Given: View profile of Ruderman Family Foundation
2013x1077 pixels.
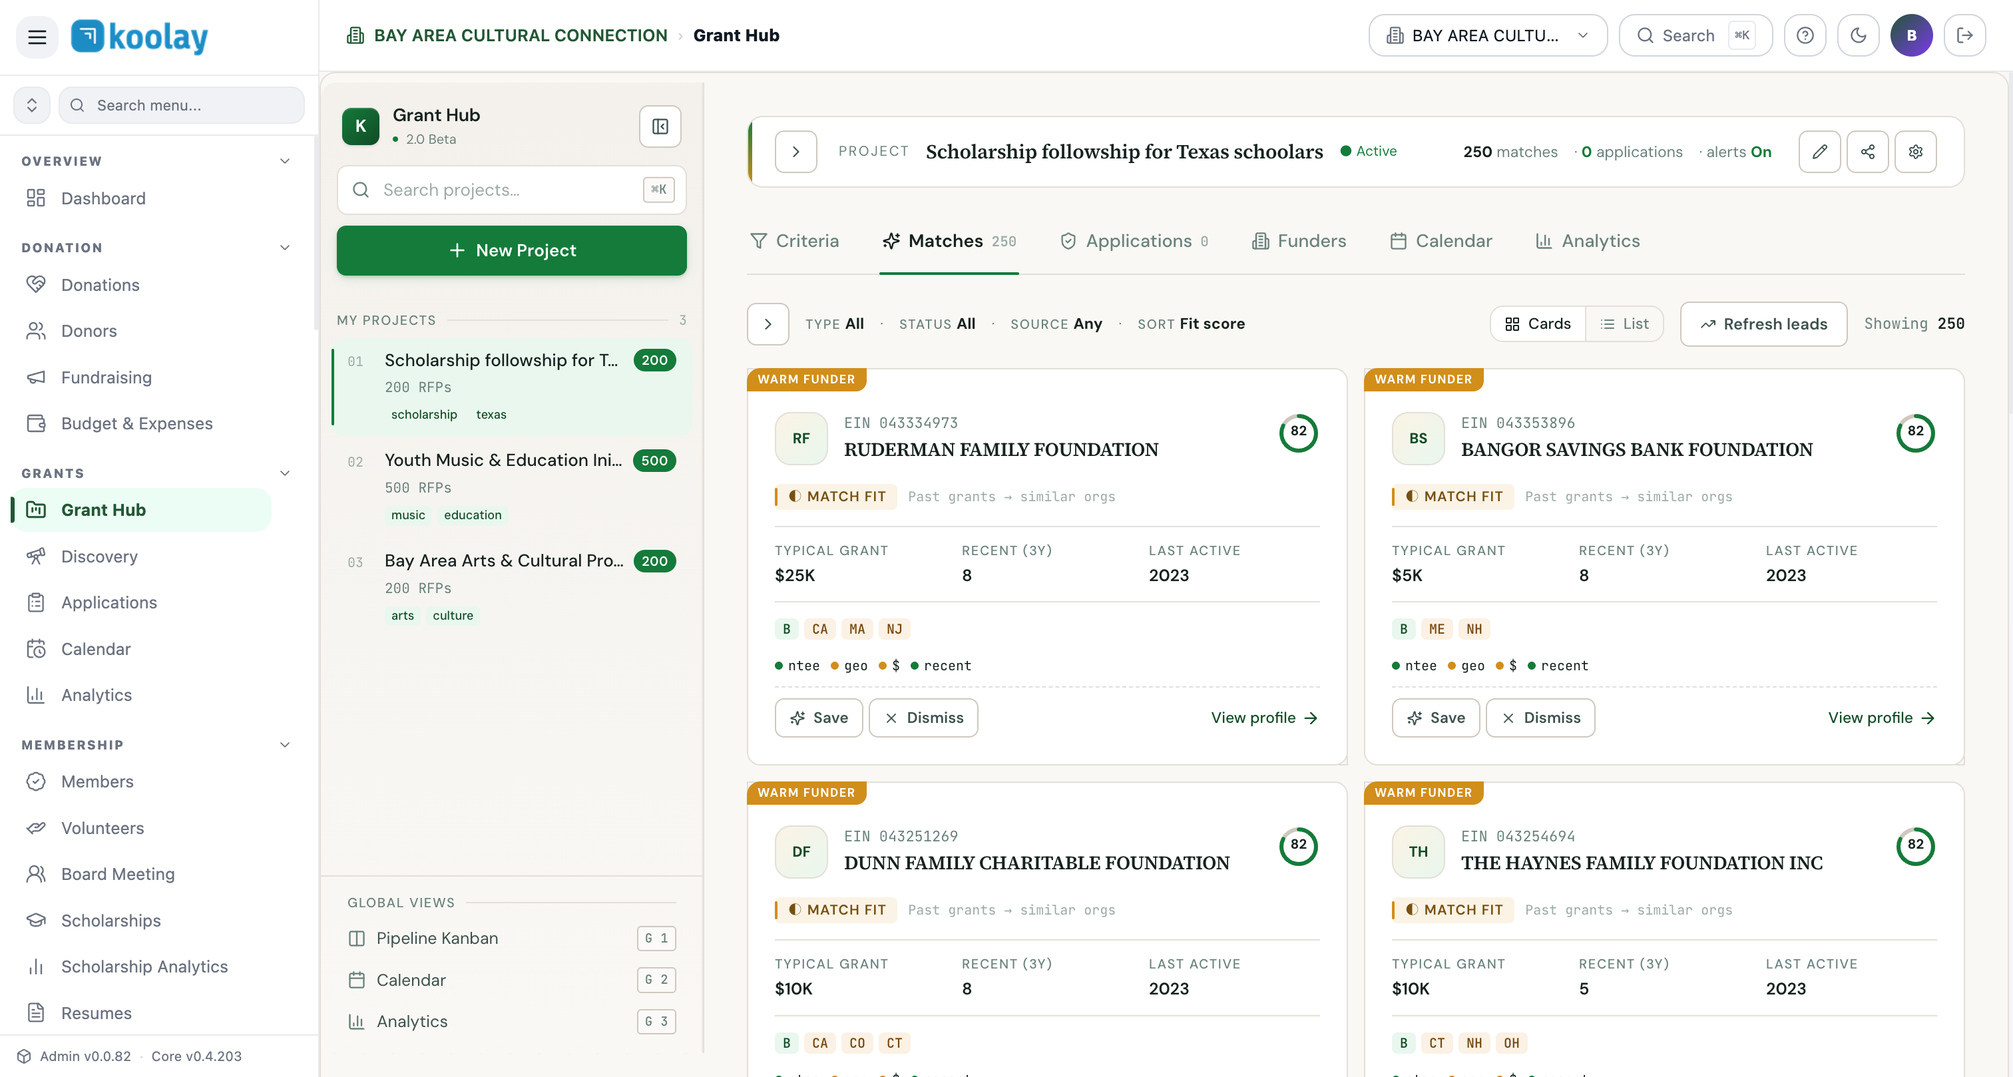Looking at the screenshot, I should pyautogui.click(x=1263, y=718).
